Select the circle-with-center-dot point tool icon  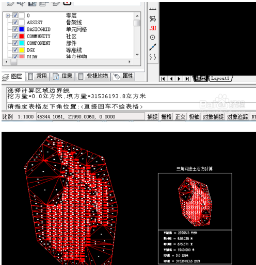tap(152, 38)
